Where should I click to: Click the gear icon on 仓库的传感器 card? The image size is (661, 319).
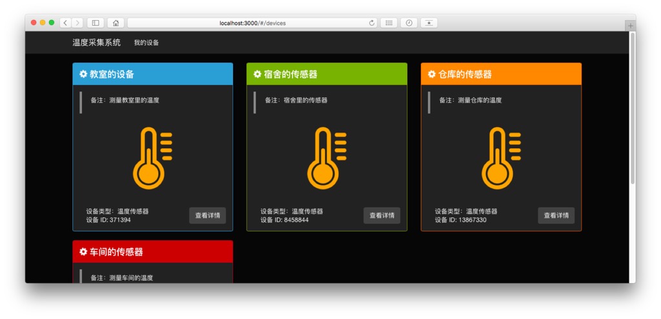432,74
